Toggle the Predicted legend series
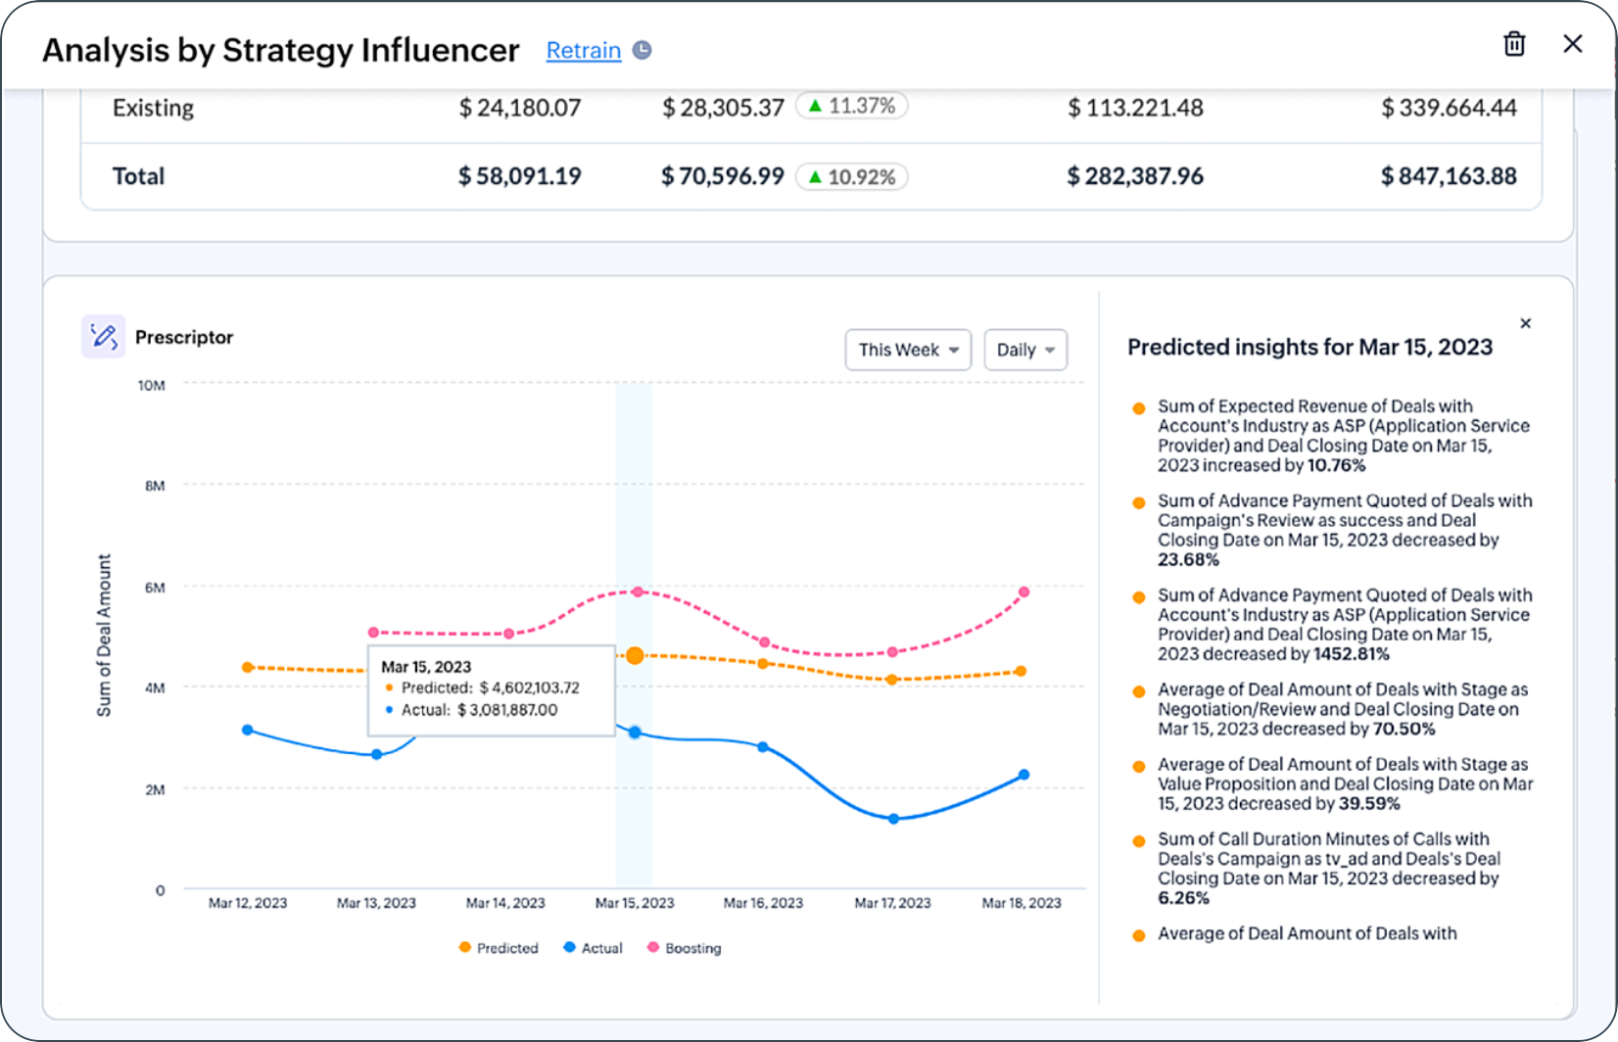The image size is (1618, 1042). [499, 948]
